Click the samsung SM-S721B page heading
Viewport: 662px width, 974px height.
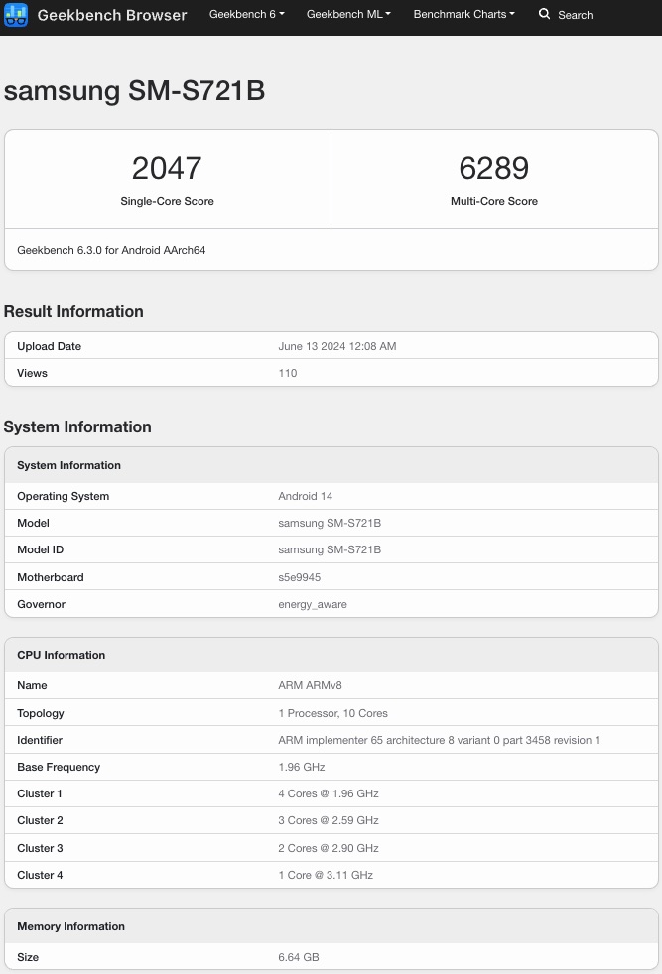pos(134,91)
